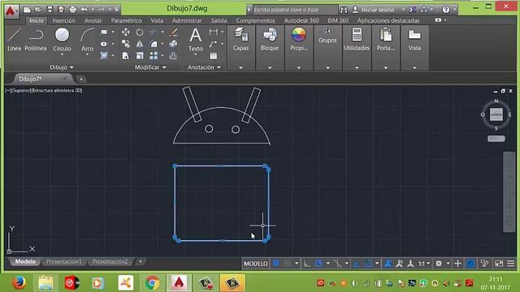Toggle isometric drafting in status bar

(x=338, y=264)
